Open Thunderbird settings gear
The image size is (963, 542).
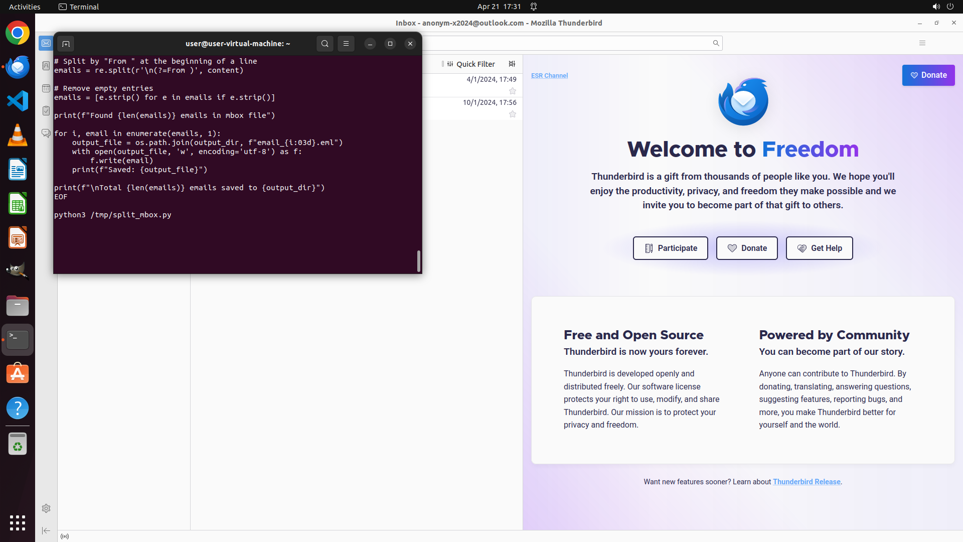(x=46, y=508)
